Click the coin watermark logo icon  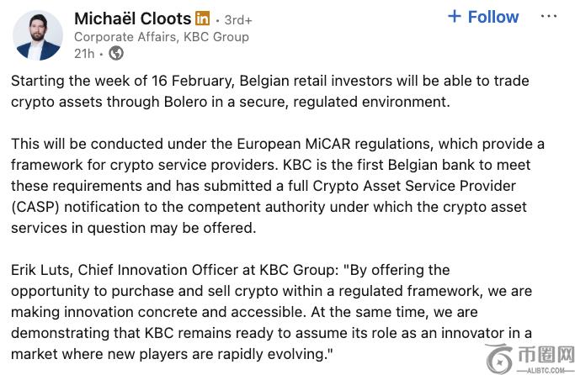point(499,357)
